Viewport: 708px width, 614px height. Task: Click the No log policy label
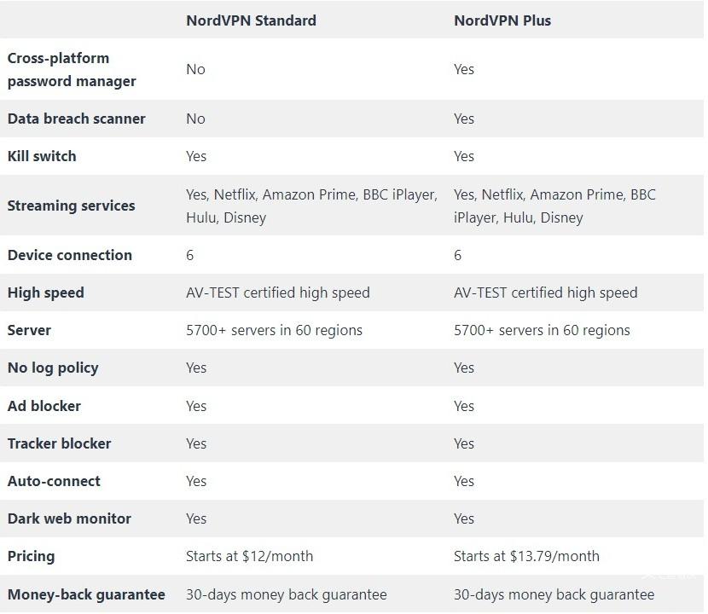pos(53,368)
